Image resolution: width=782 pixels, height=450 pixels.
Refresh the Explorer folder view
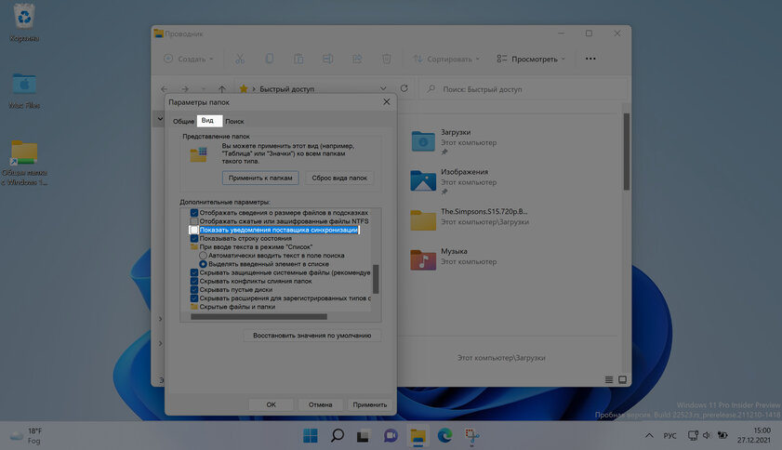(404, 88)
